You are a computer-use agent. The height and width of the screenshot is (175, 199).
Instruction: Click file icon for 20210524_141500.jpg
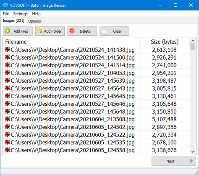pos(7,57)
